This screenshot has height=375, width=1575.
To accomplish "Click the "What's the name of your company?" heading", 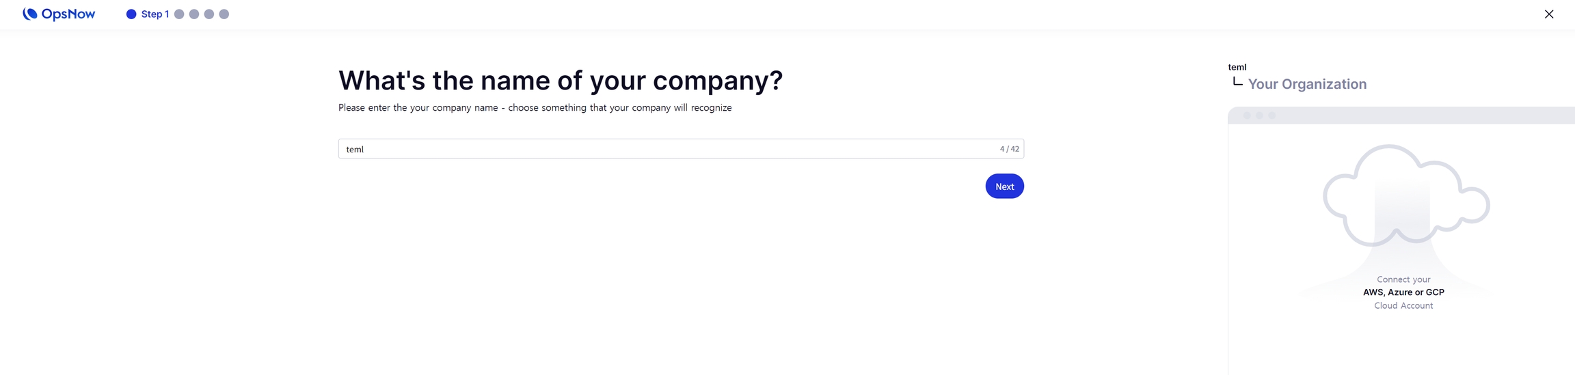I will (x=560, y=81).
